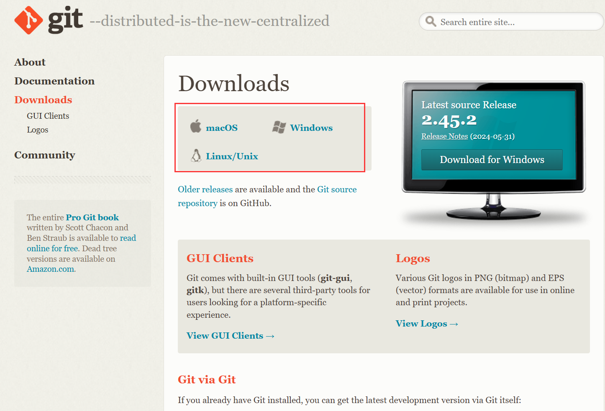
Task: Open the Amazon.com link
Action: point(51,269)
